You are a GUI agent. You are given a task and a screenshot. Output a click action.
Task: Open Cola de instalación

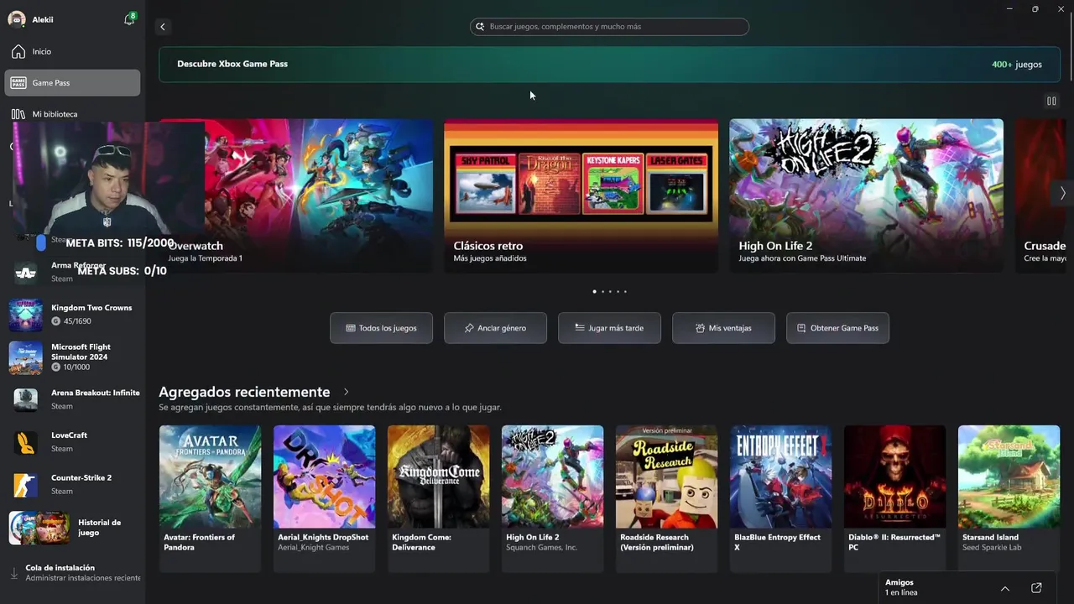72,573
